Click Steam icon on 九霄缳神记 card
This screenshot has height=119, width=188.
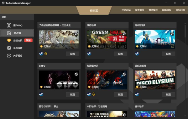coord(89,94)
